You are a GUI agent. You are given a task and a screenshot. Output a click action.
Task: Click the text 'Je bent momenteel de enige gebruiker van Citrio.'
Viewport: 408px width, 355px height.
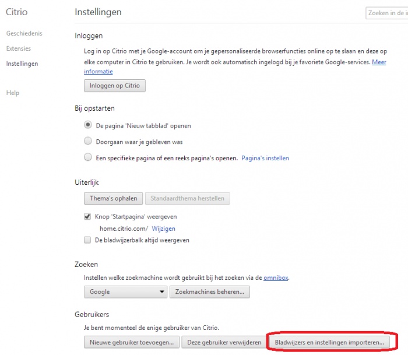[152, 328]
